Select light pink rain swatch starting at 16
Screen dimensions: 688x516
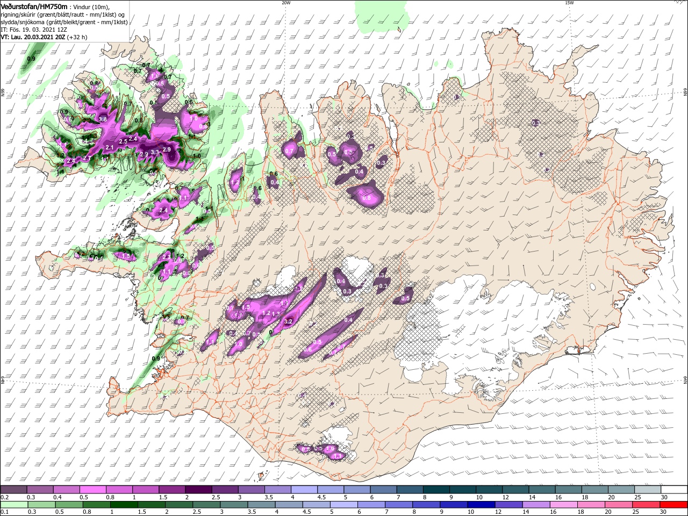(564, 504)
